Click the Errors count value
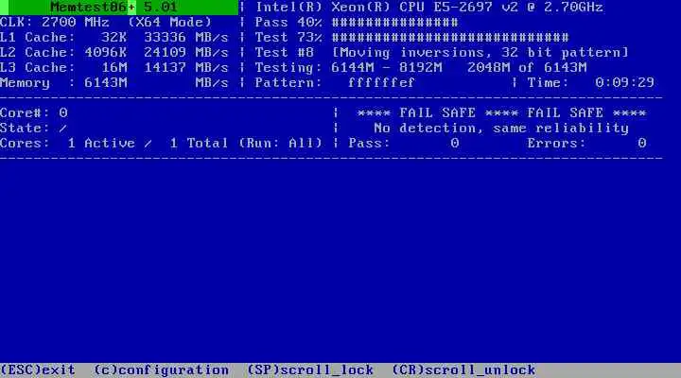The width and height of the screenshot is (681, 378). [642, 144]
